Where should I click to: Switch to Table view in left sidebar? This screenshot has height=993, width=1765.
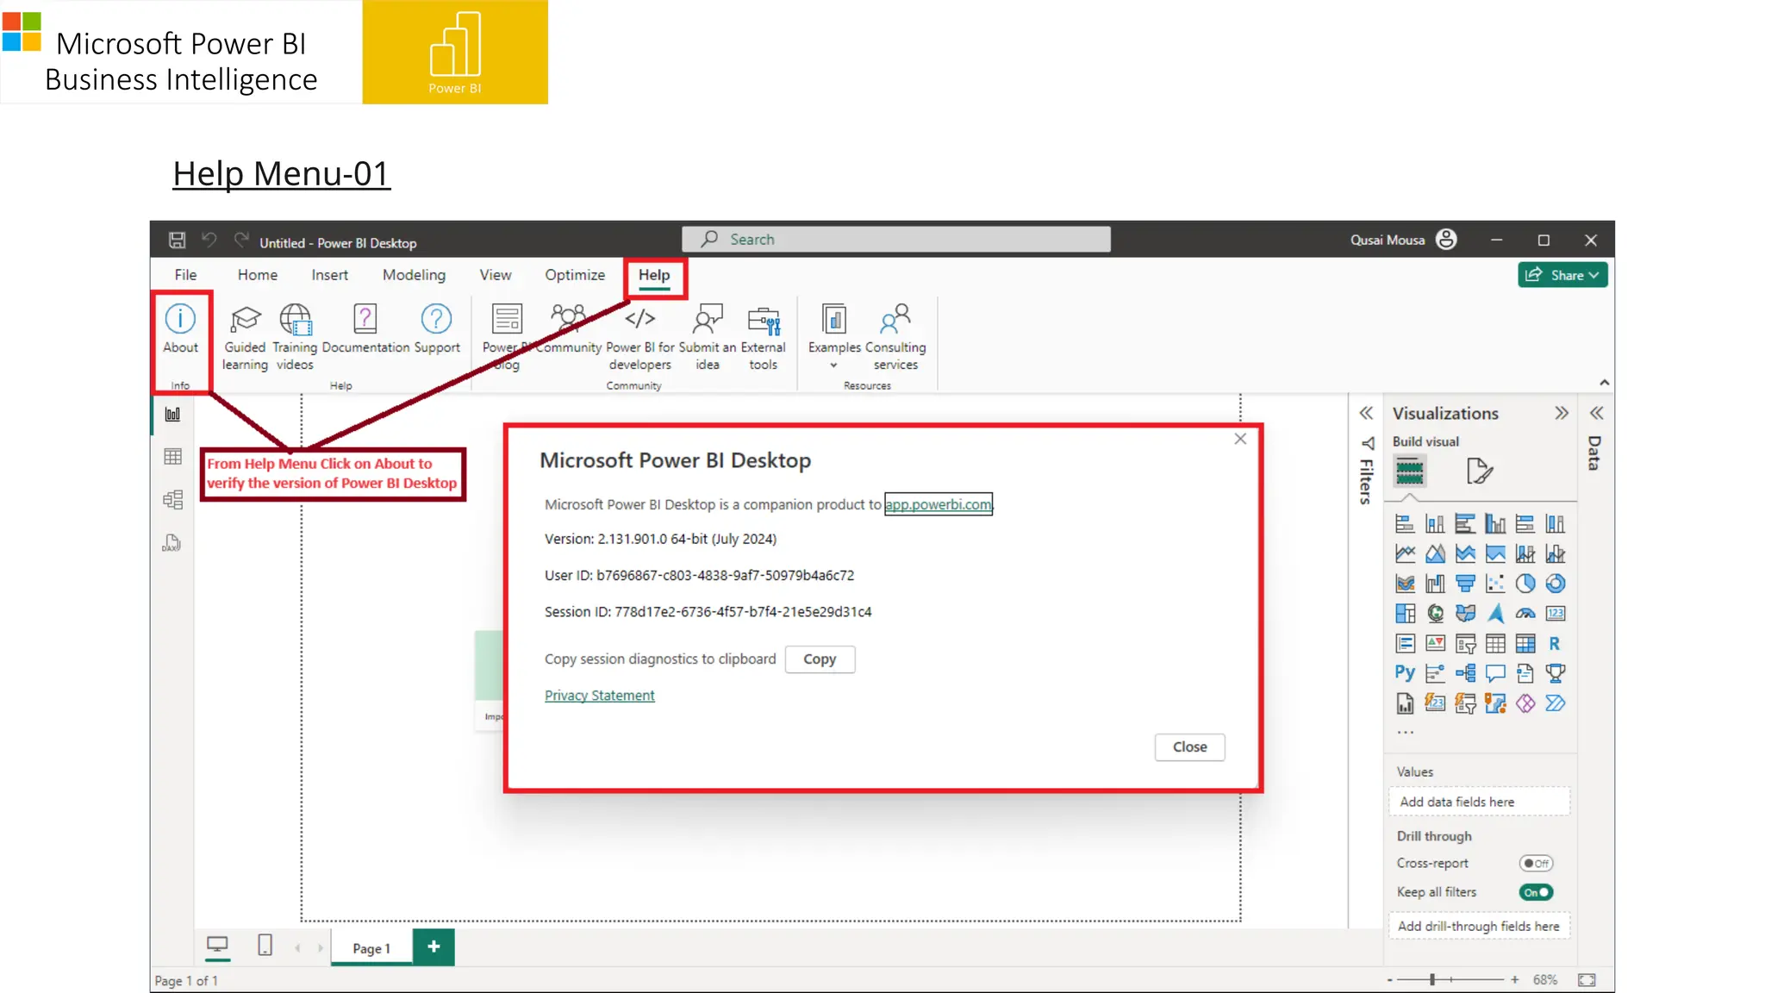[x=172, y=457]
